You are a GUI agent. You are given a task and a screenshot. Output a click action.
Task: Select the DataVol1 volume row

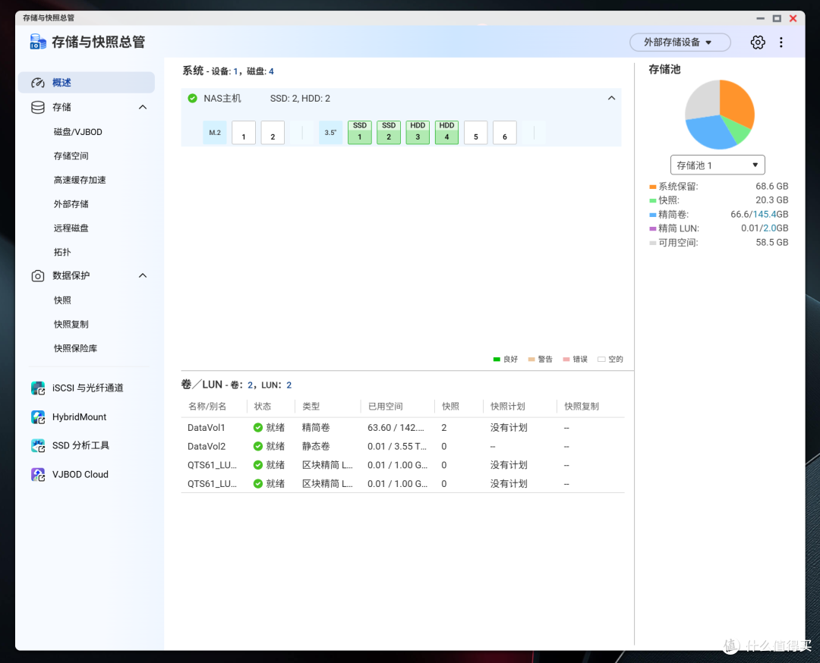(x=402, y=427)
